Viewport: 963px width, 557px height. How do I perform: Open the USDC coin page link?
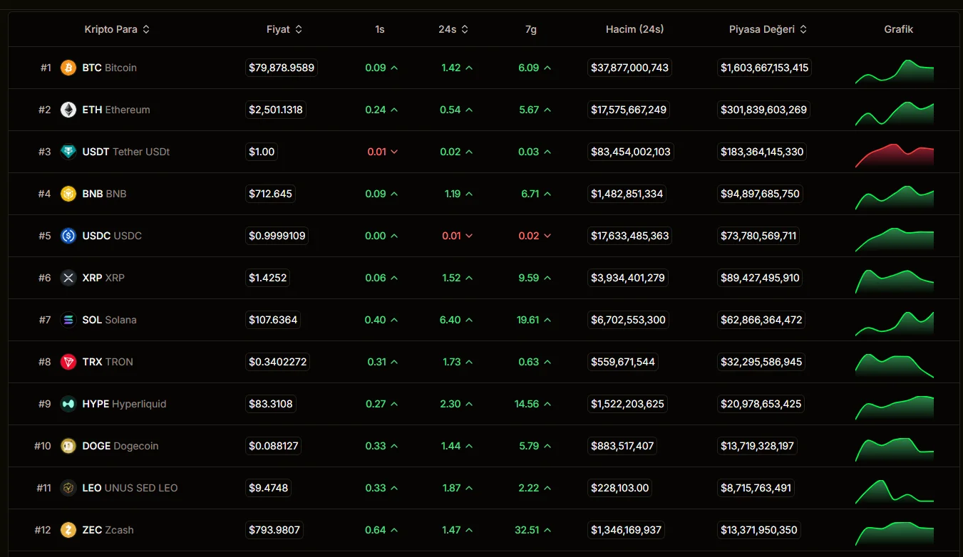pos(112,236)
